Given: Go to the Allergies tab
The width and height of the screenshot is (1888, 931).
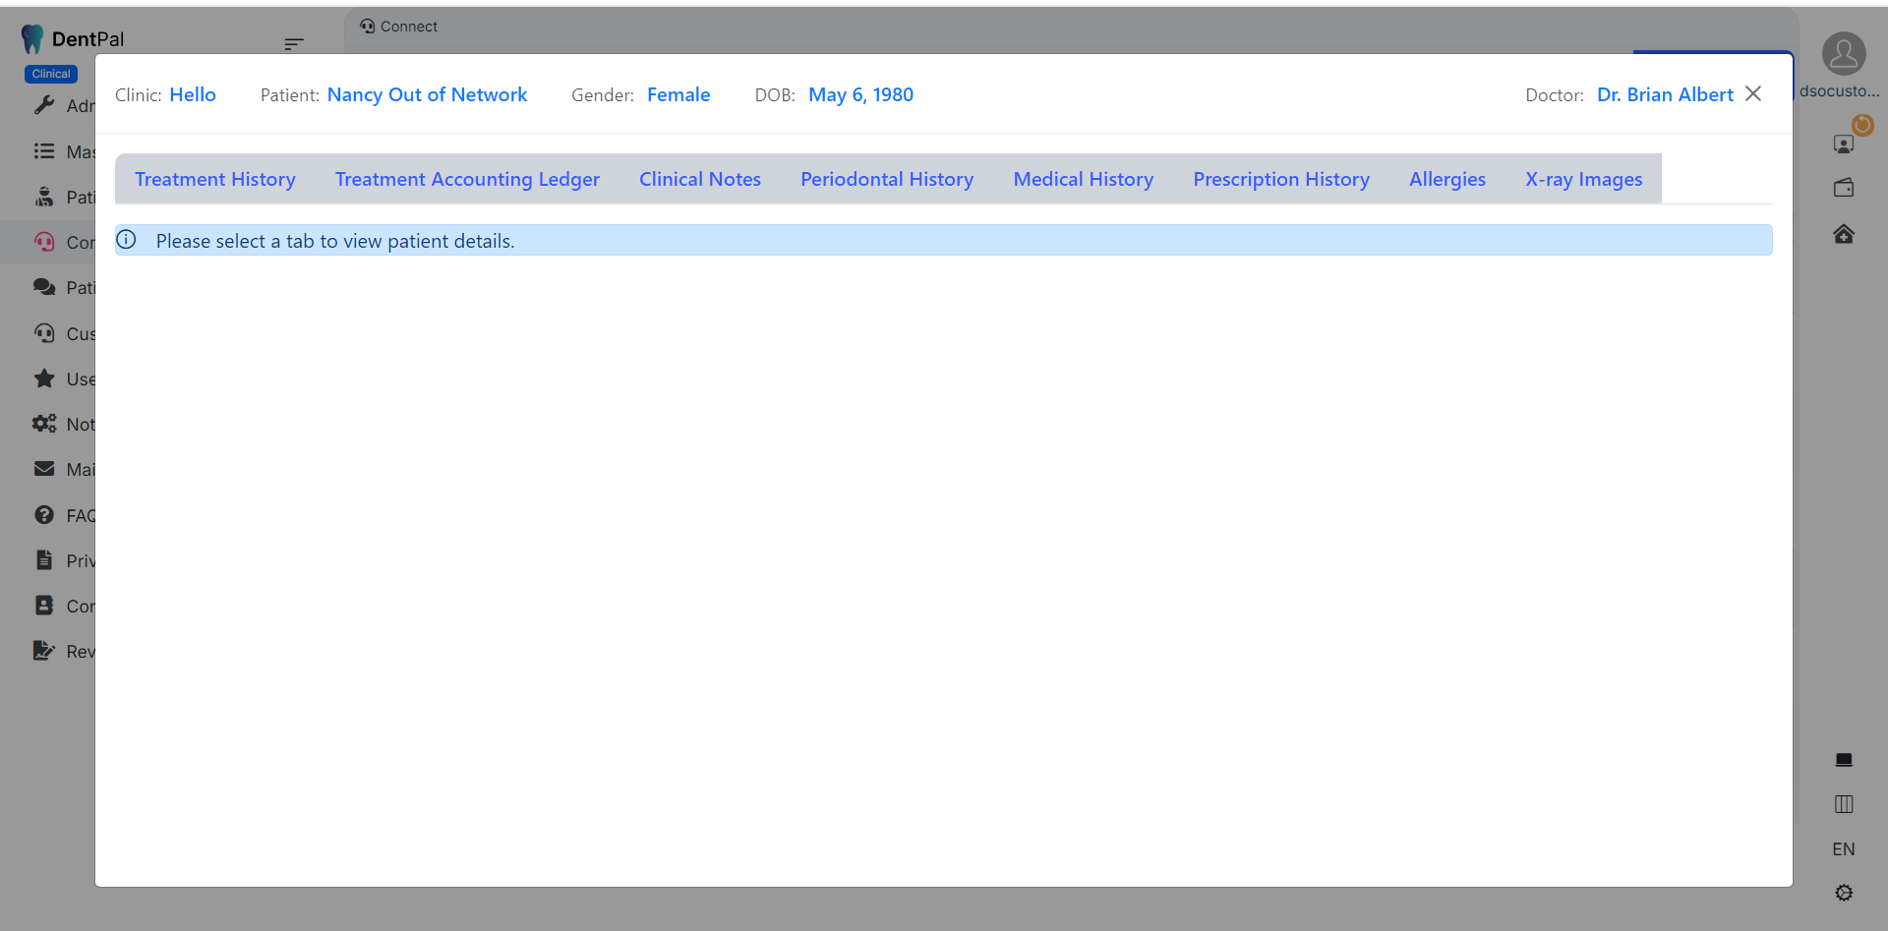Looking at the screenshot, I should pyautogui.click(x=1446, y=179).
